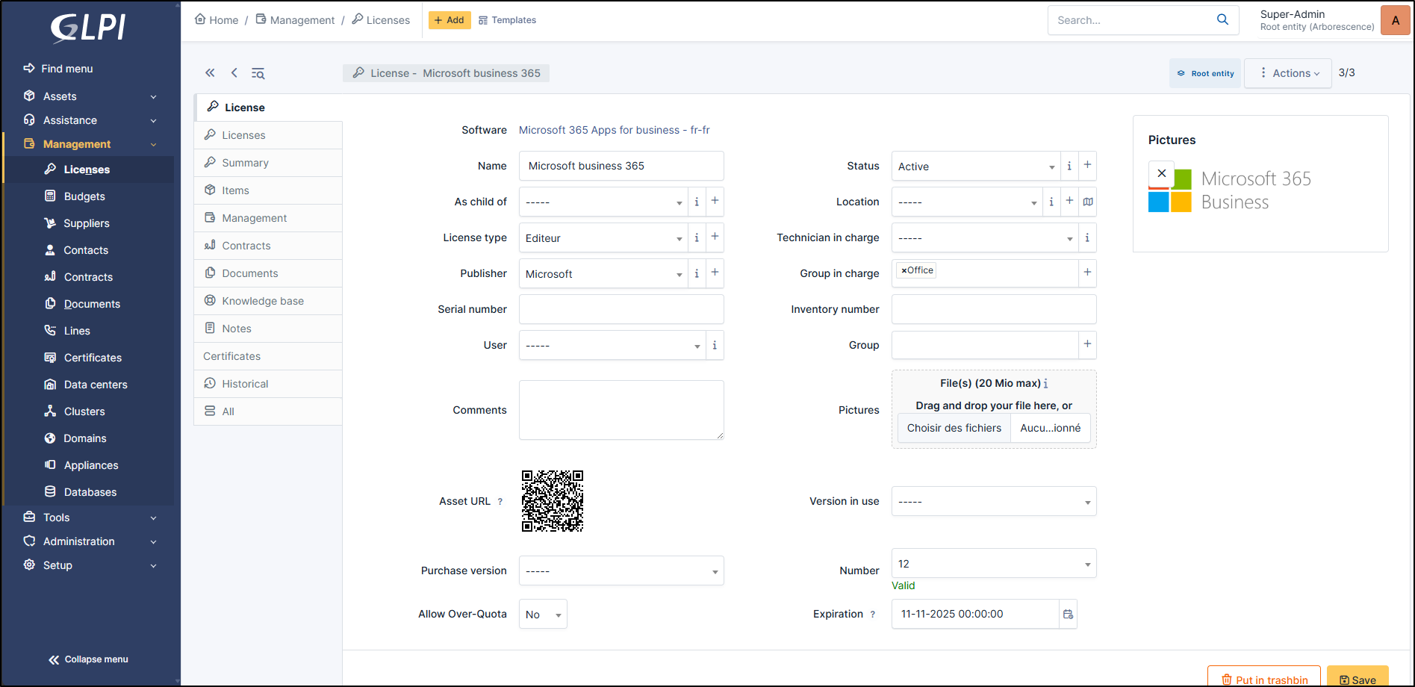
Task: Go to previous license arrow
Action: click(x=234, y=72)
